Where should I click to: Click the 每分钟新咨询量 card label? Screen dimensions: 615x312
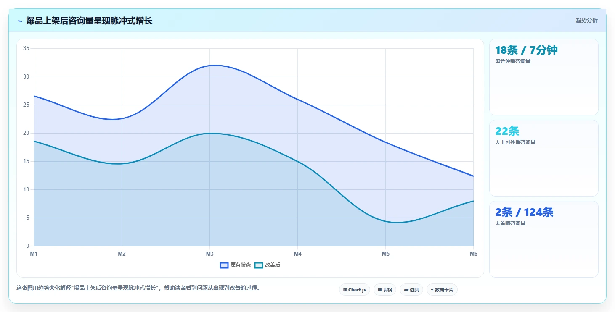(513, 61)
